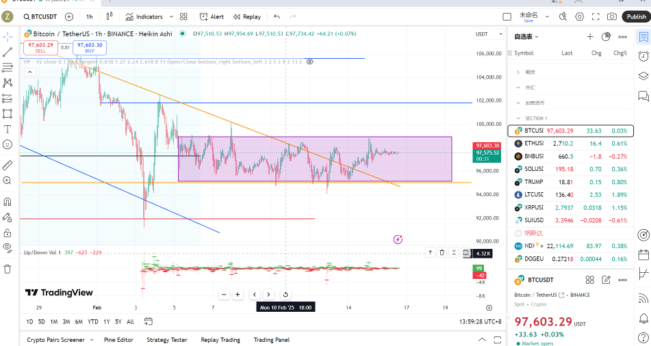
Task: Open the Fibonacci retracement tools
Action: point(8,67)
